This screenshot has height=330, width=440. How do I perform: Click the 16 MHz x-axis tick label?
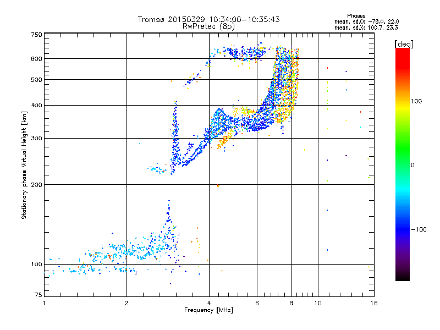(372, 303)
